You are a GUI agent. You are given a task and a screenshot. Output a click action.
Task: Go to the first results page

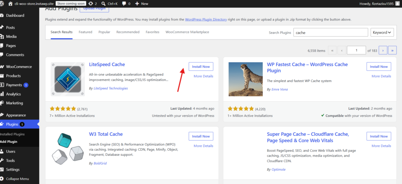click(332, 51)
